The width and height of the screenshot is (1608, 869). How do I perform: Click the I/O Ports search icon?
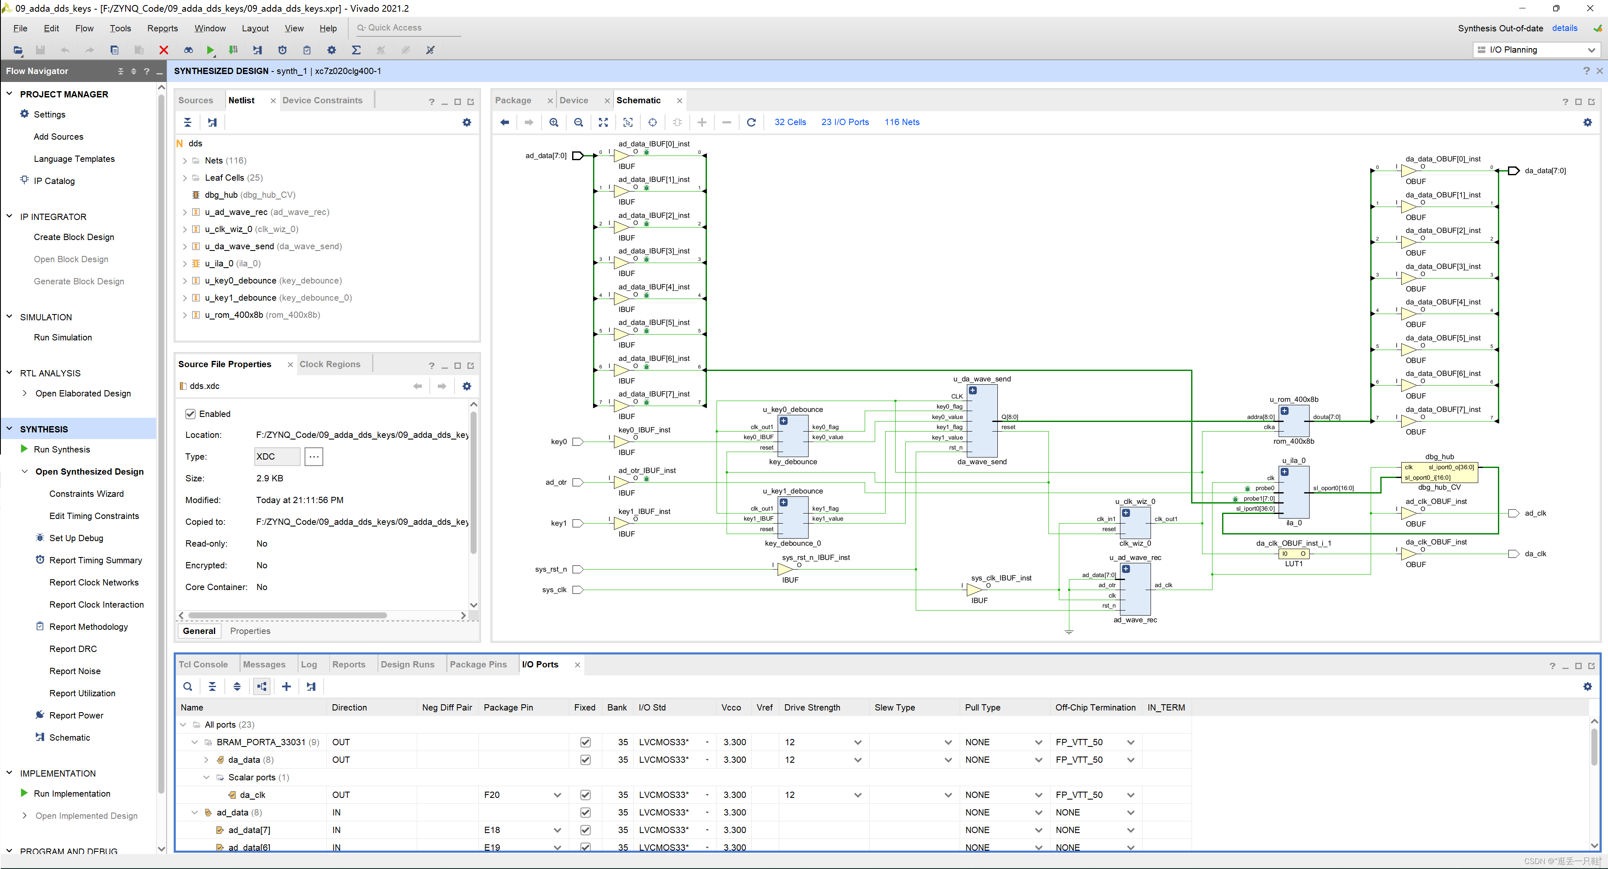[x=187, y=686]
